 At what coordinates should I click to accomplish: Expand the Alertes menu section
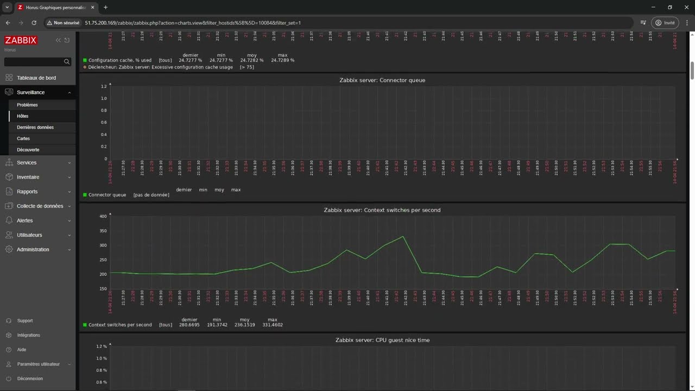click(x=69, y=220)
